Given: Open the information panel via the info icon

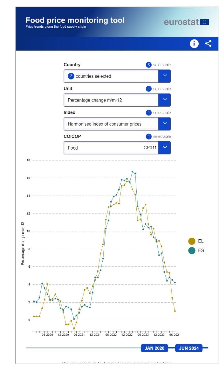Looking at the screenshot, I should [x=194, y=43].
